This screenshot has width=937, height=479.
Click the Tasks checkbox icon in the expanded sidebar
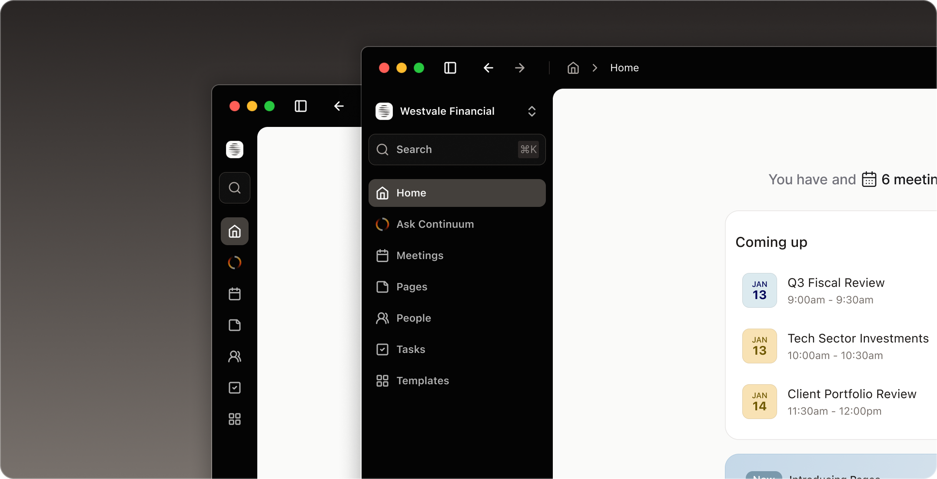click(x=382, y=349)
